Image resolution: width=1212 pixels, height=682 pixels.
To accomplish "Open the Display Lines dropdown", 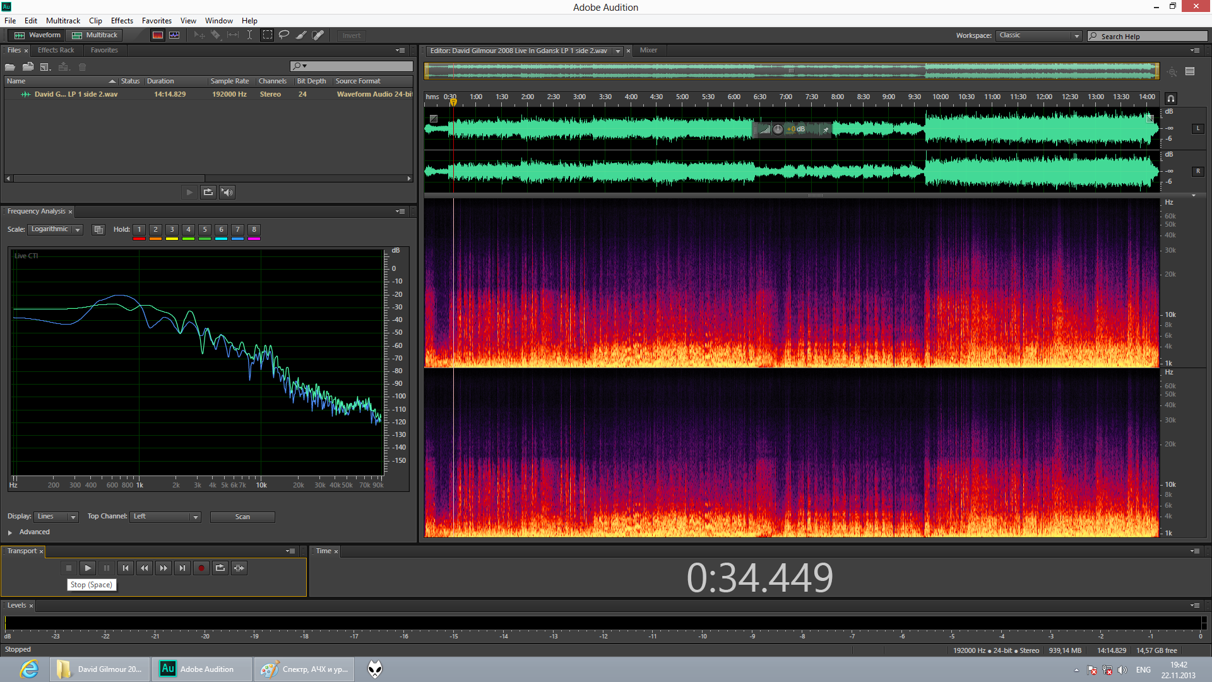I will coord(56,517).
